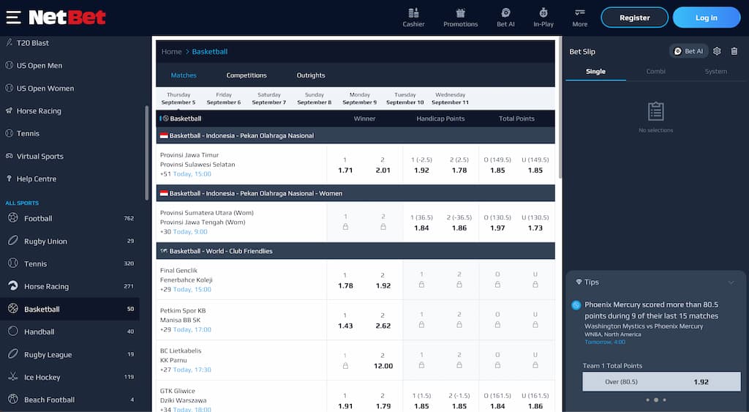Collapse World Club Friendlies header

[x=355, y=251]
